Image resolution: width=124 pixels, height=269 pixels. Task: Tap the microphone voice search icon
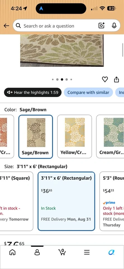114,25
